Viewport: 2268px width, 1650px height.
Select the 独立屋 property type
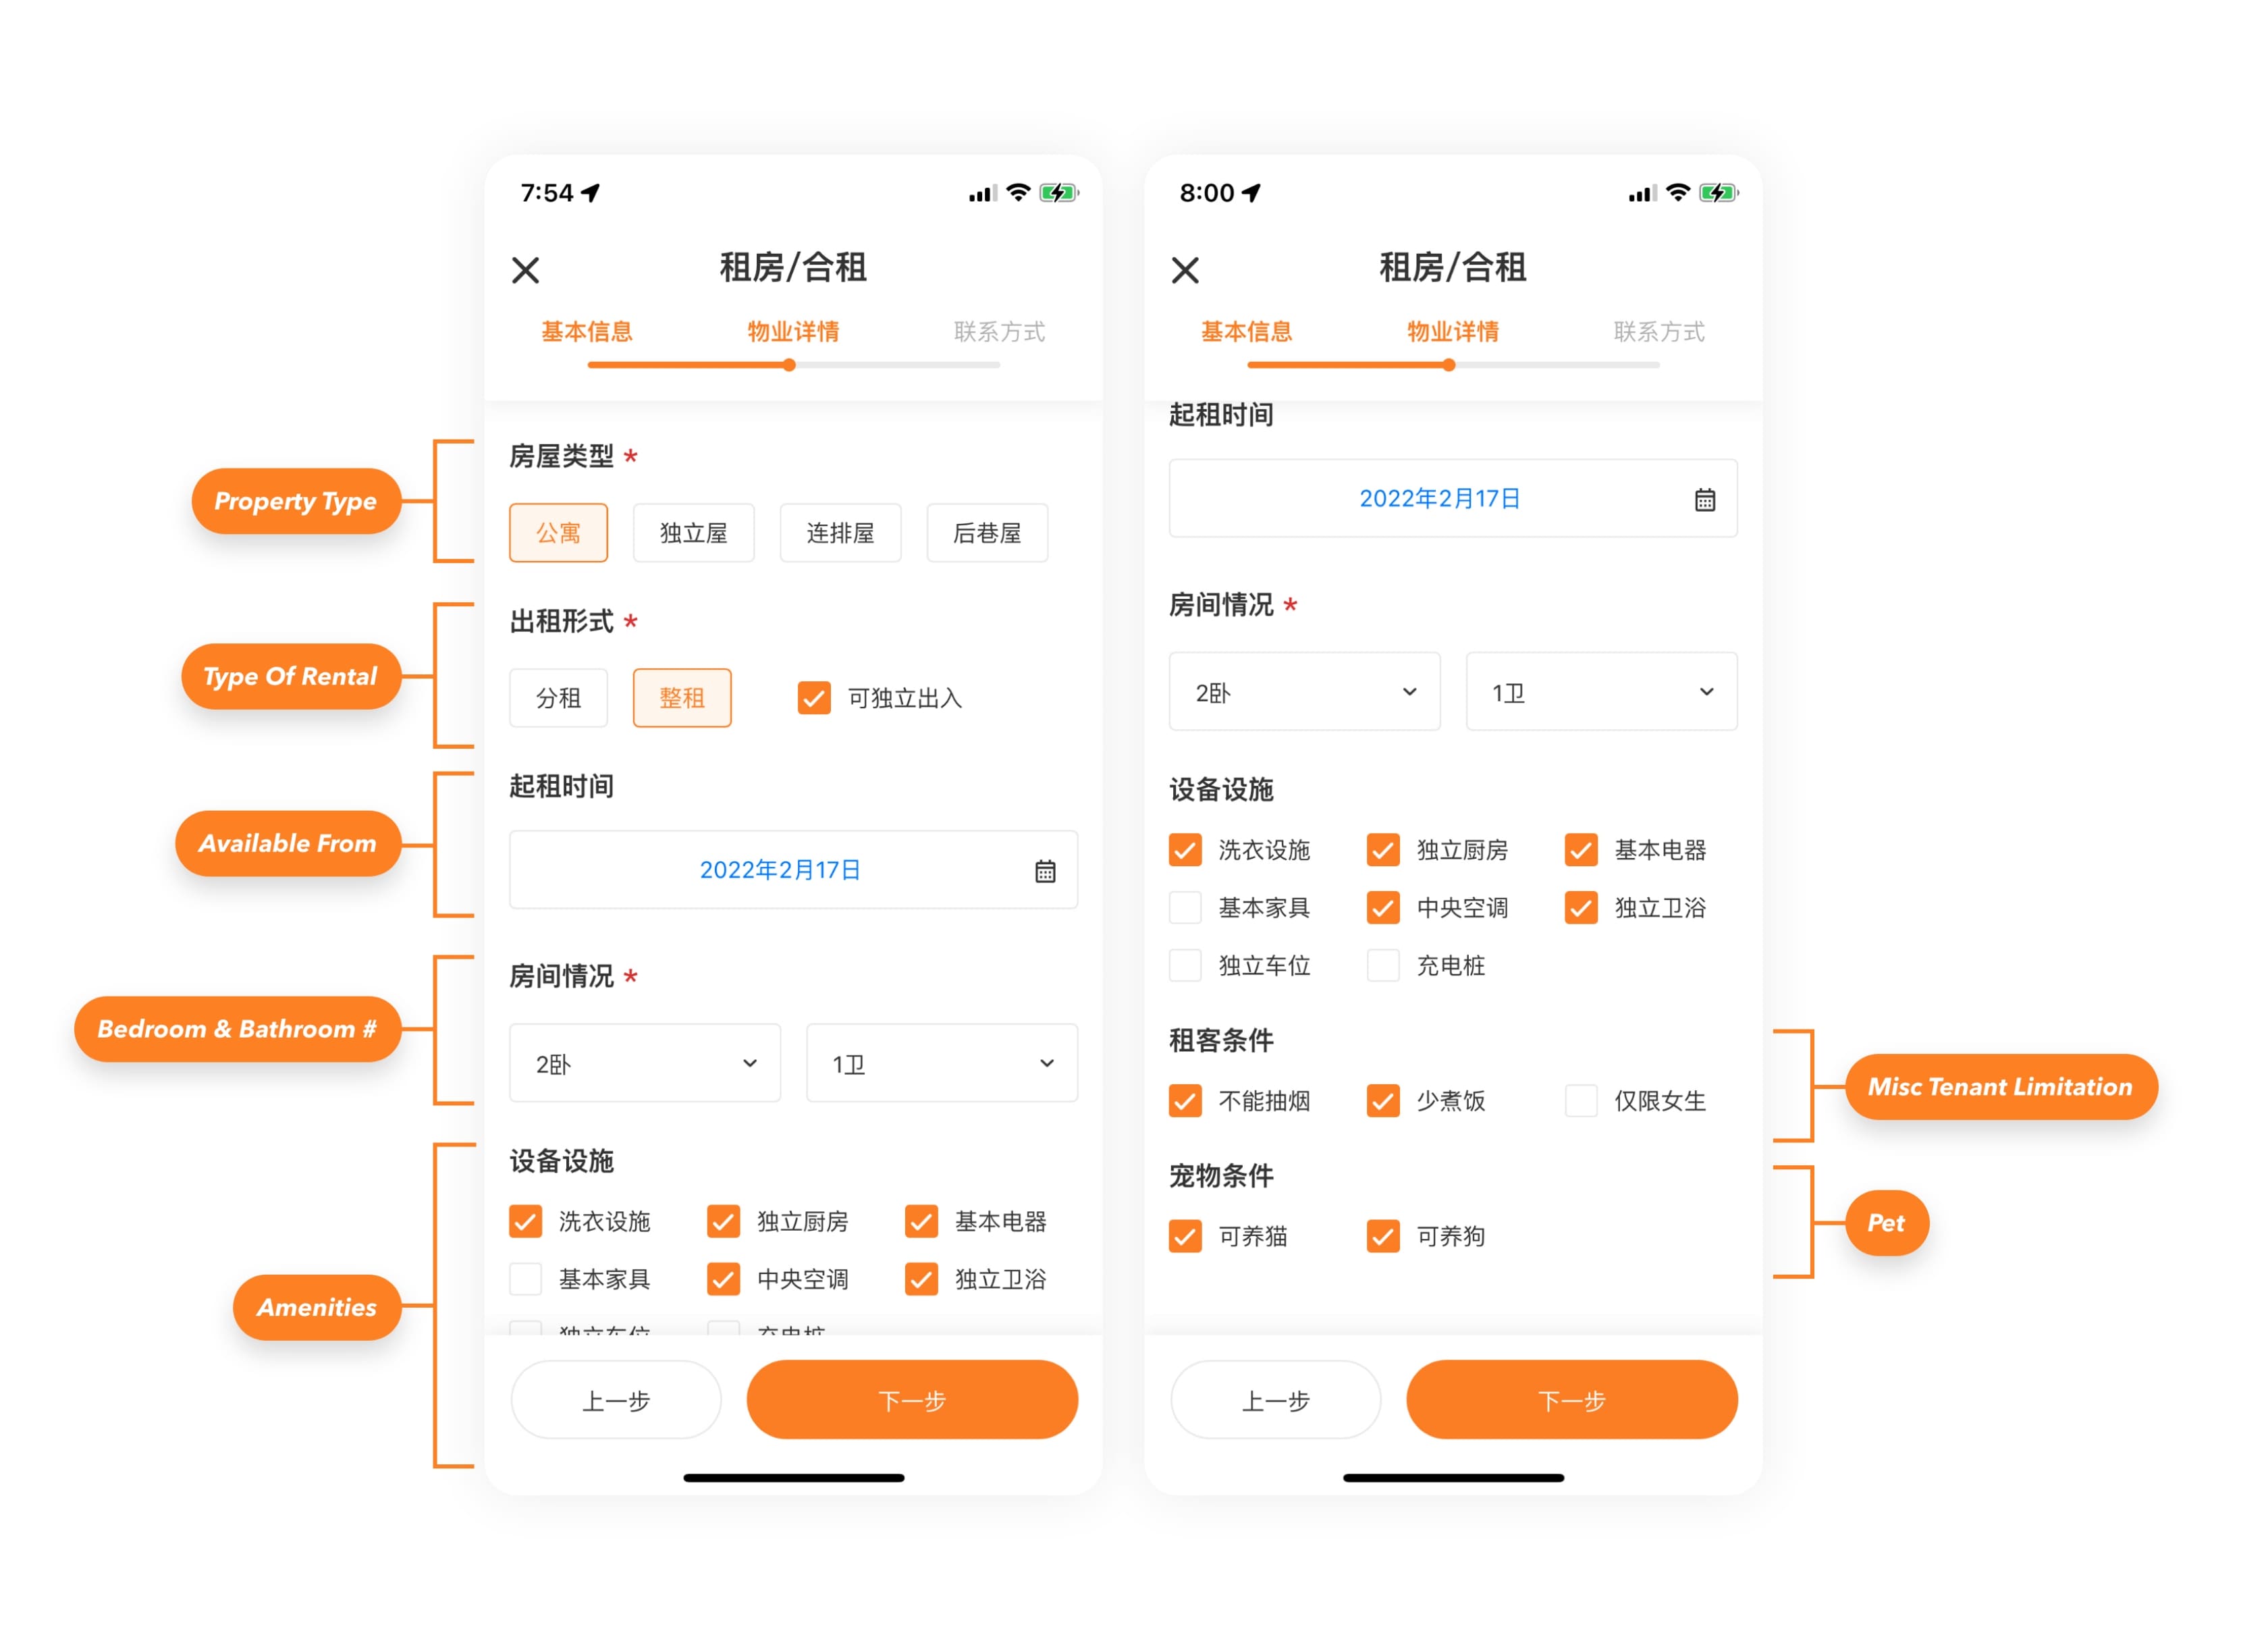(x=693, y=533)
